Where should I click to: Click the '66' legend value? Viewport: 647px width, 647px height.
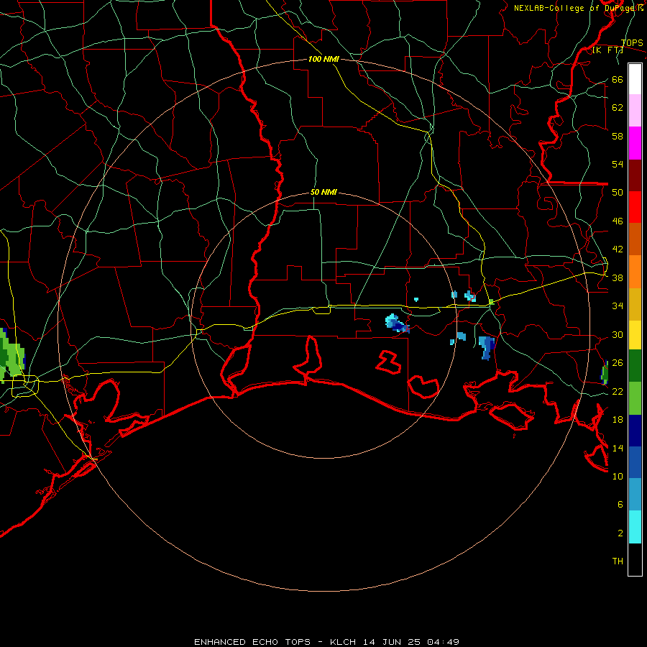coord(618,80)
